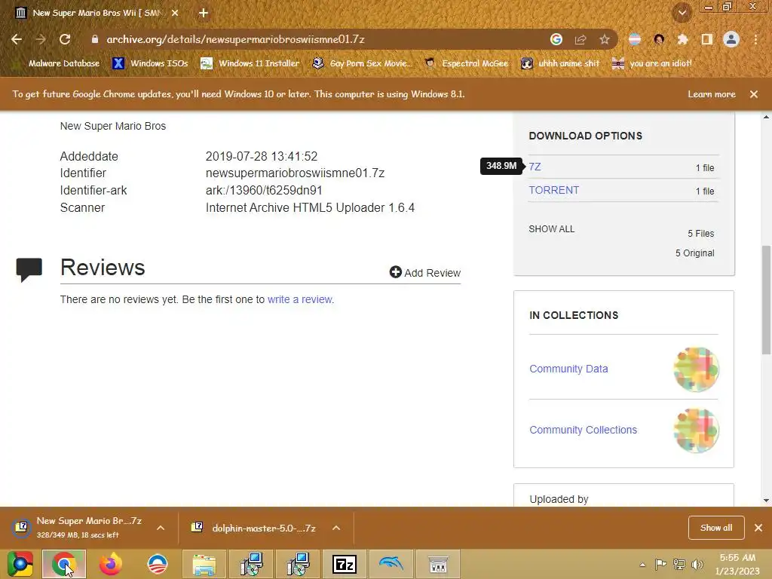Image resolution: width=772 pixels, height=579 pixels.
Task: Download the 7Z file option
Action: click(535, 167)
